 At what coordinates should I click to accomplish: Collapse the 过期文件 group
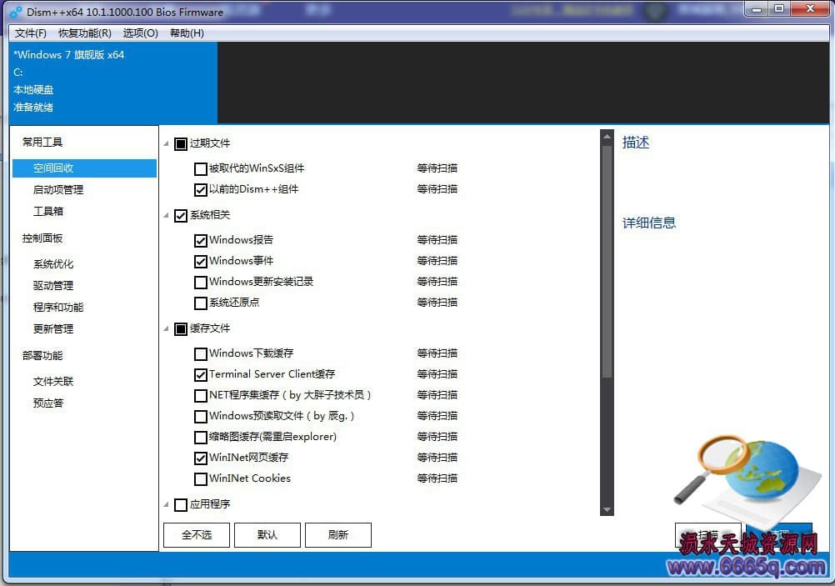click(166, 143)
